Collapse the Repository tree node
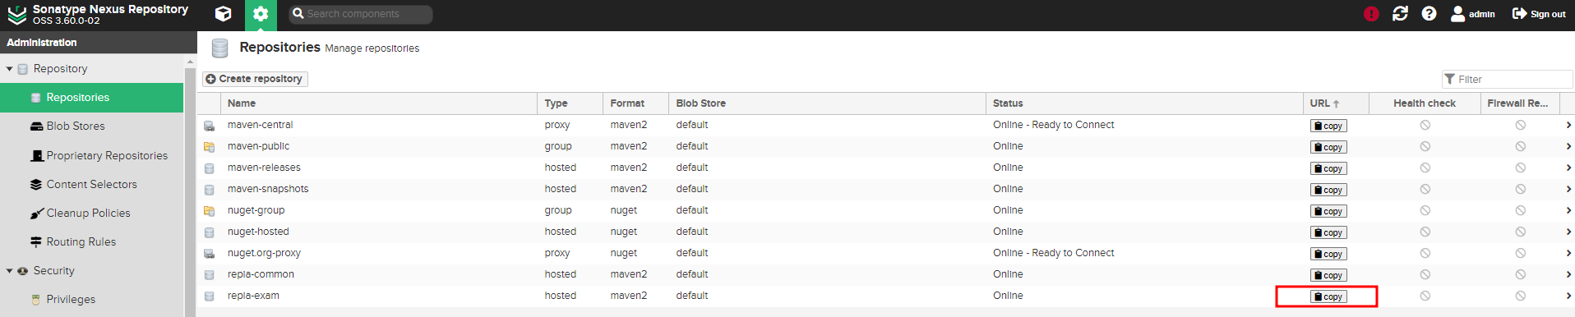This screenshot has width=1575, height=317. (x=10, y=69)
